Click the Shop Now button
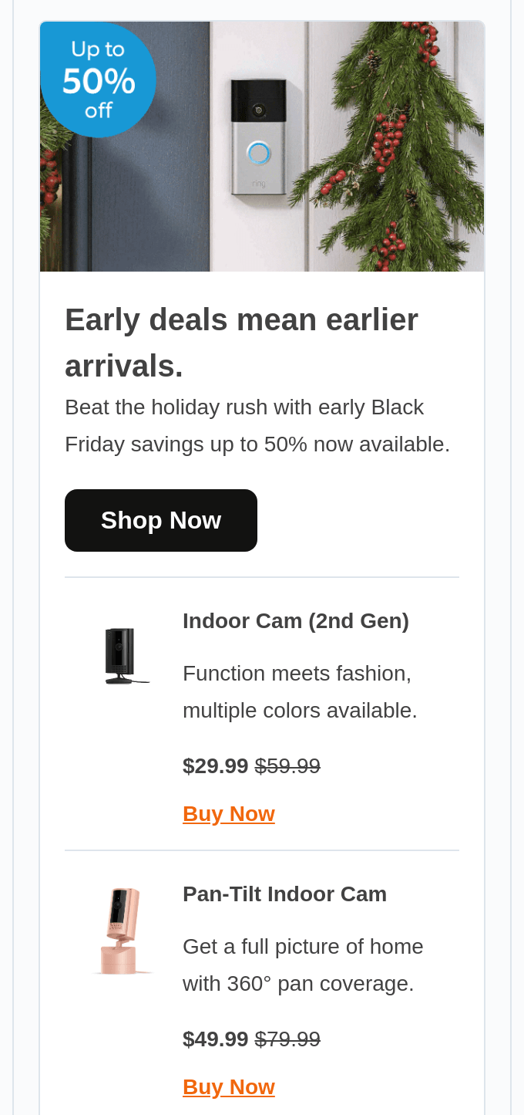Viewport: 524px width, 1115px height. (x=161, y=519)
